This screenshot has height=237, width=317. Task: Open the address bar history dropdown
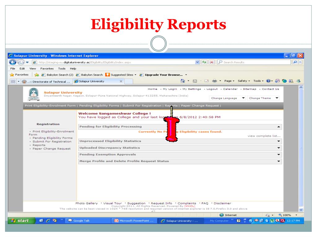pyautogui.click(x=197, y=62)
